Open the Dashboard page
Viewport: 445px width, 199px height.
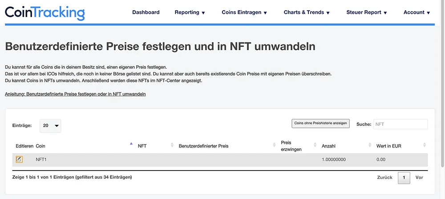point(146,12)
